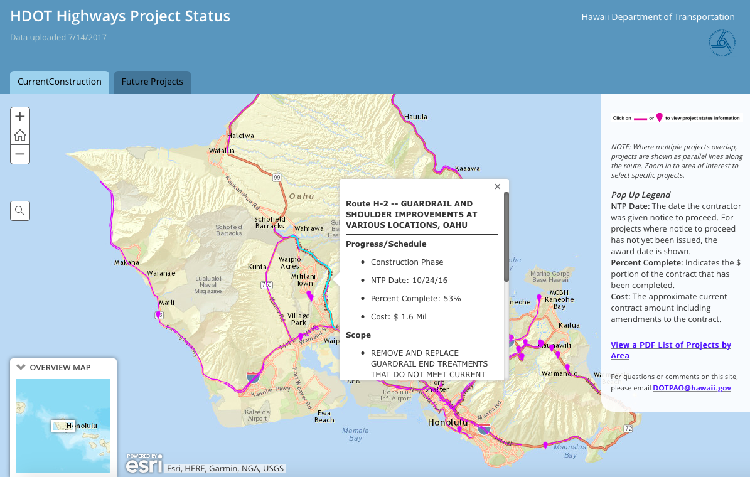Select the home default extent icon
This screenshot has width=750, height=477.
19,135
